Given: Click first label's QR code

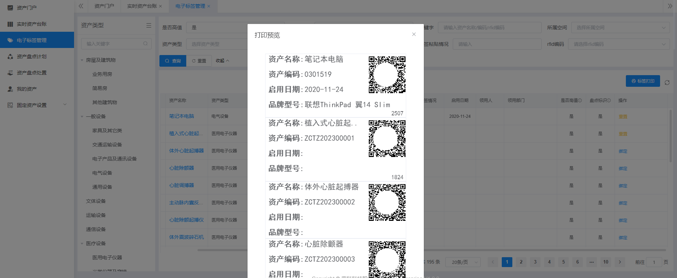Looking at the screenshot, I should point(387,74).
